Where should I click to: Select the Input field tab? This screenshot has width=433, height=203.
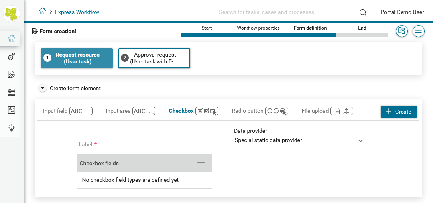pos(68,111)
